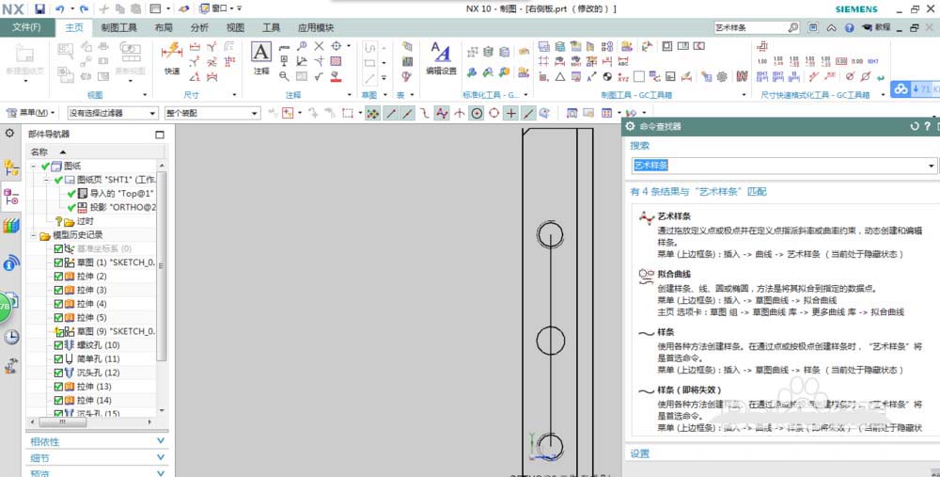Click the 教程 tutorial button
940x477 pixels.
tap(874, 27)
